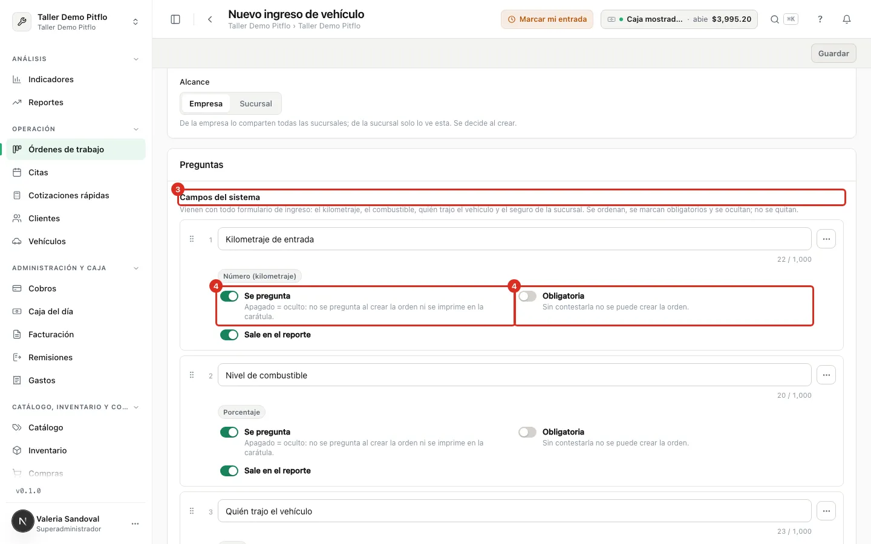Image resolution: width=871 pixels, height=544 pixels.
Task: Open more options for Nivel de combustible
Action: click(826, 375)
